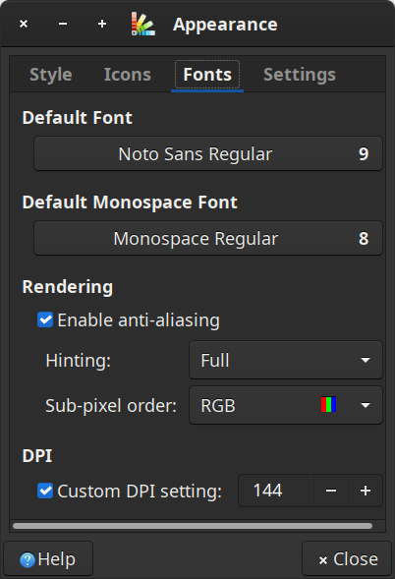This screenshot has width=395, height=579.
Task: Expand the Sub-pixel order dropdown arrow
Action: pos(366,405)
